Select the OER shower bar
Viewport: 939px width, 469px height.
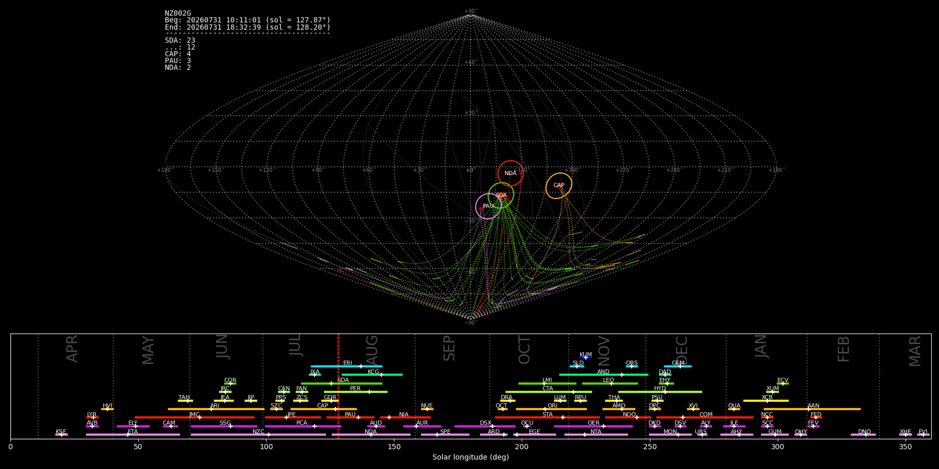click(x=593, y=426)
